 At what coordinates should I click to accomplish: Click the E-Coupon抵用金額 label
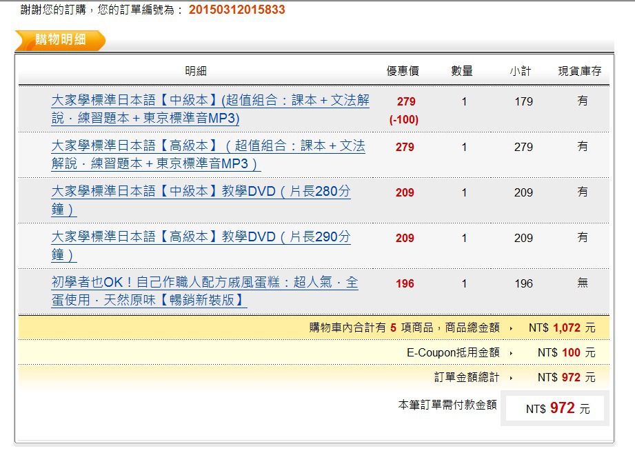click(x=453, y=352)
